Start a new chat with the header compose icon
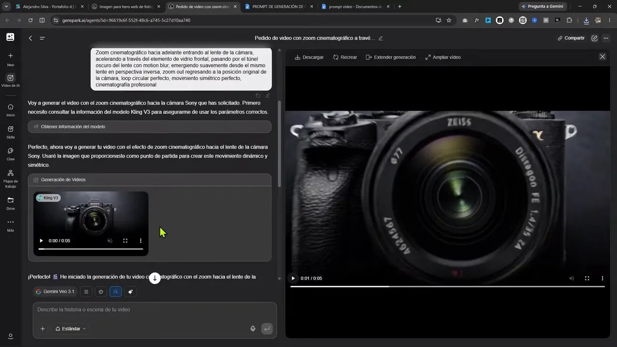Screen dimensions: 617x347 (x=594, y=38)
